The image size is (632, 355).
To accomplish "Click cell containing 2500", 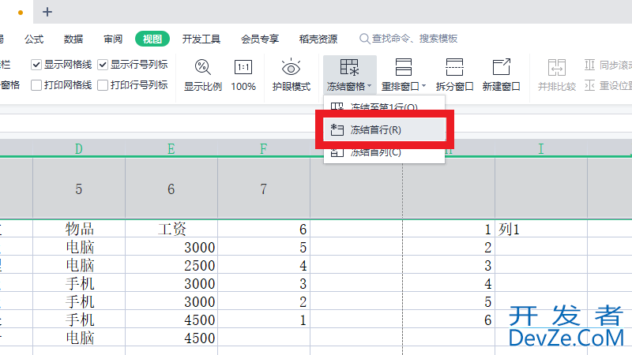I will (171, 265).
